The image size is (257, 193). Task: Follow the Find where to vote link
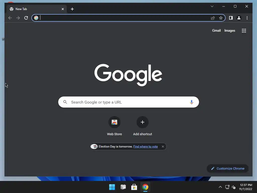coord(146,147)
